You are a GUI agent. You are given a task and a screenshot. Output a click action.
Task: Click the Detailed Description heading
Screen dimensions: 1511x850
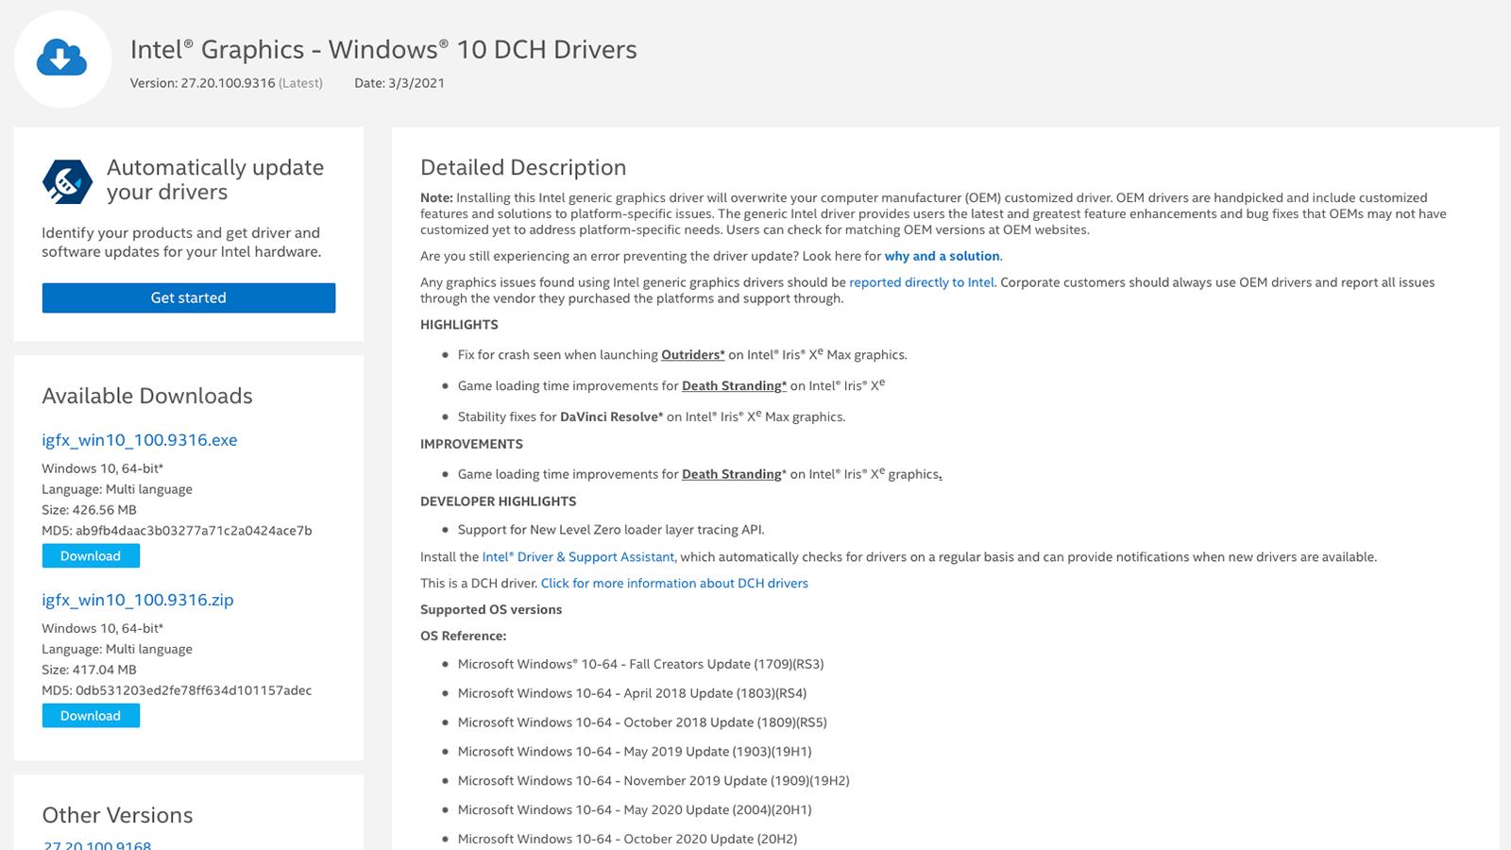pyautogui.click(x=523, y=167)
